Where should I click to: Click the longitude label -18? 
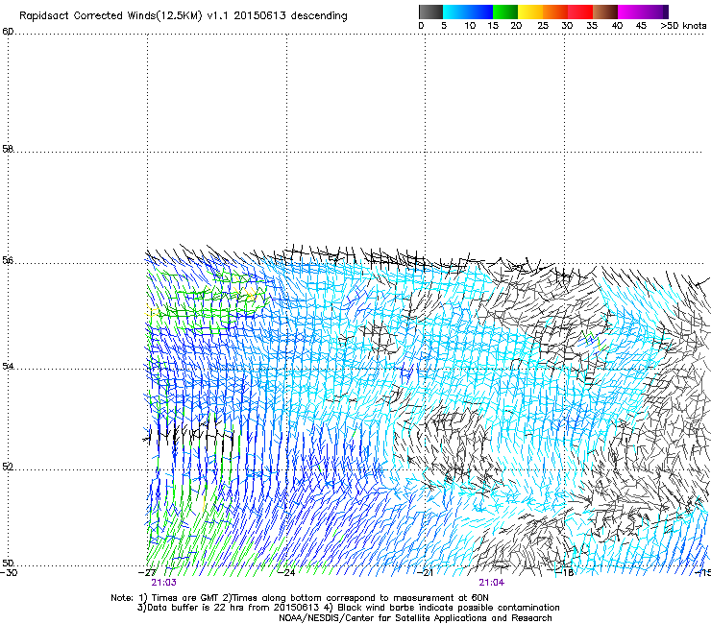click(564, 572)
